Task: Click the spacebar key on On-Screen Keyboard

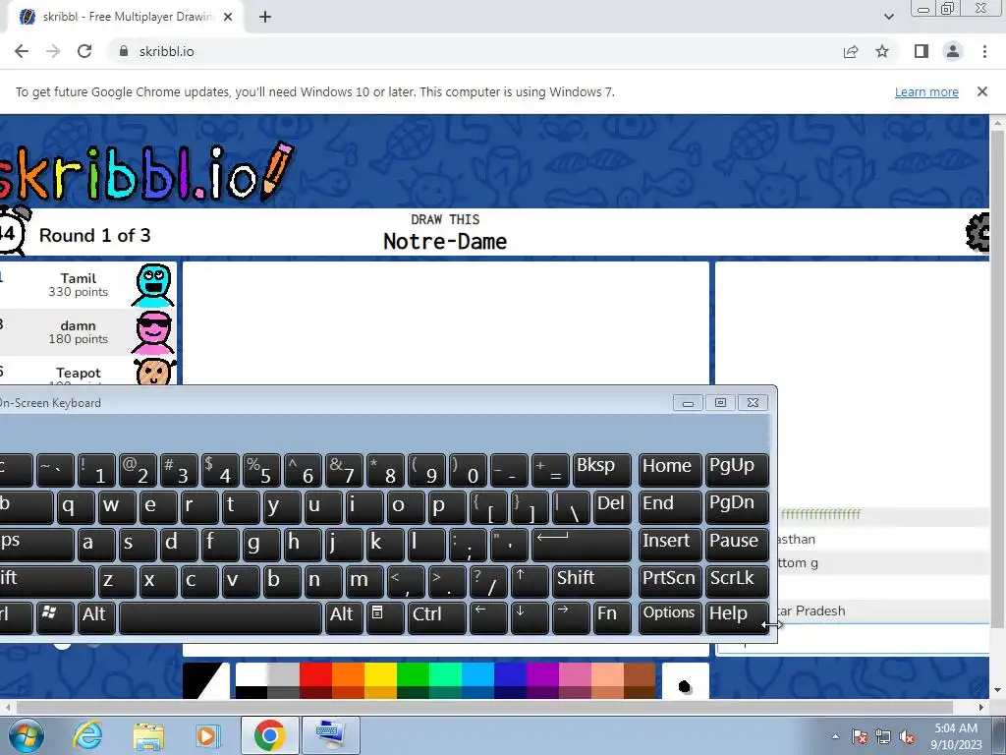Action: pos(221,617)
